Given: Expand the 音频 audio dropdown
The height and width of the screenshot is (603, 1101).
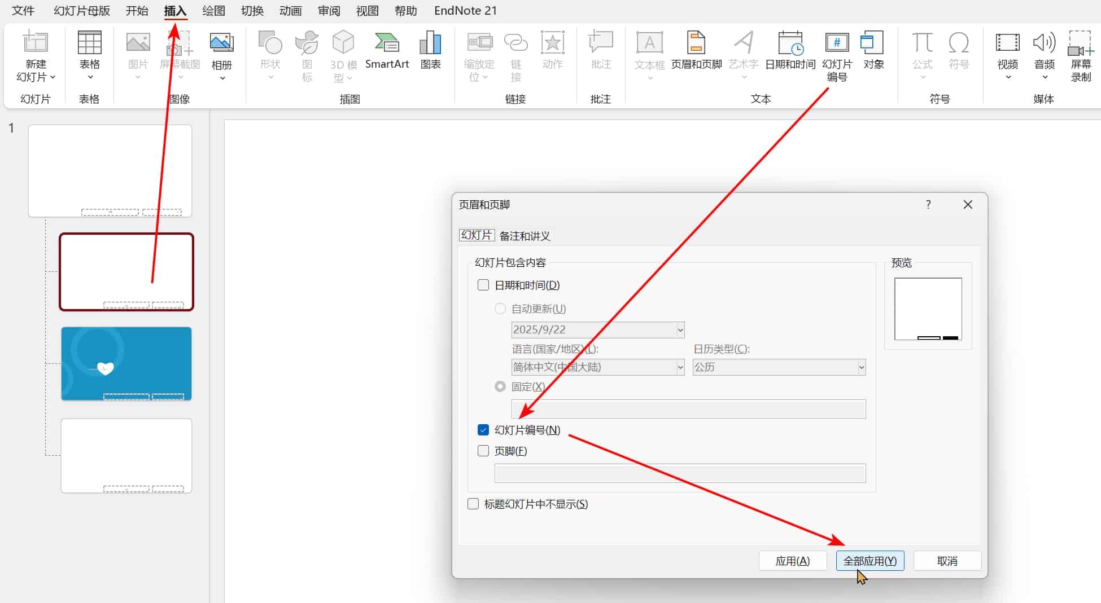Looking at the screenshot, I should pos(1045,77).
